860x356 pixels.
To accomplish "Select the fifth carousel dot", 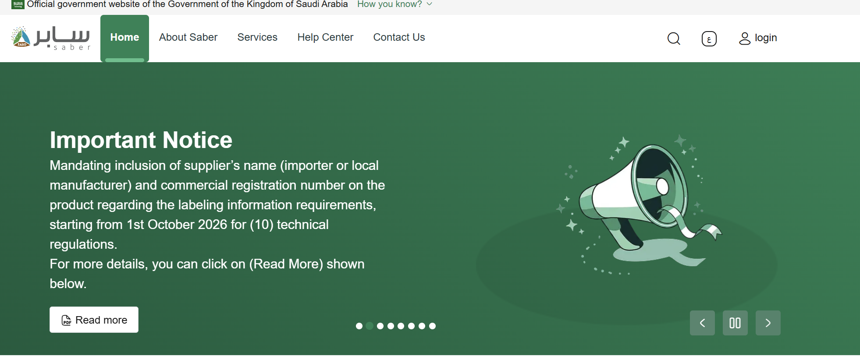I will click(x=401, y=326).
